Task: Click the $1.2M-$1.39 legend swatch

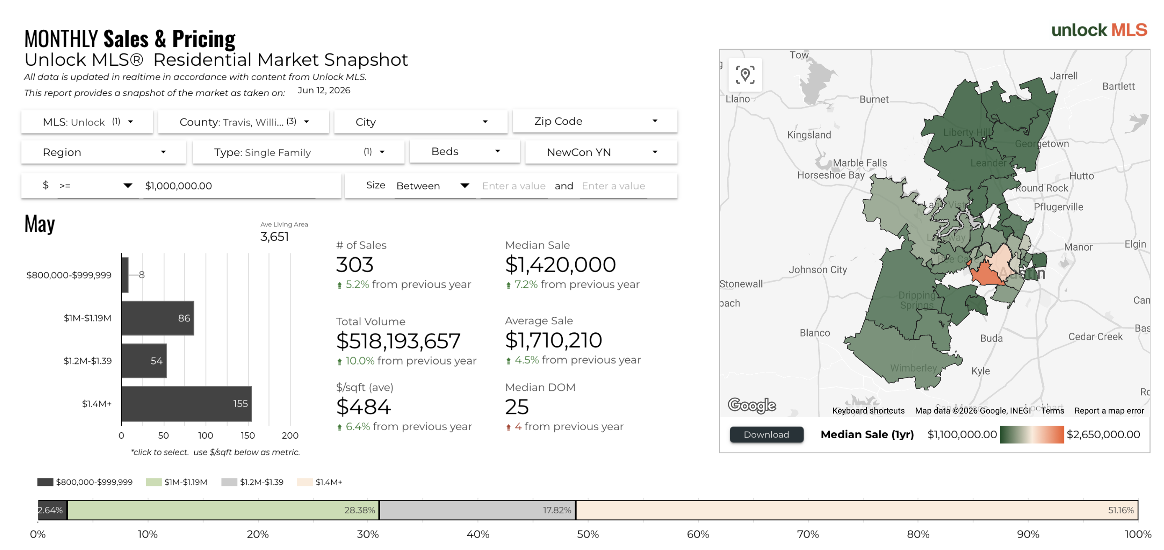Action: click(x=229, y=482)
